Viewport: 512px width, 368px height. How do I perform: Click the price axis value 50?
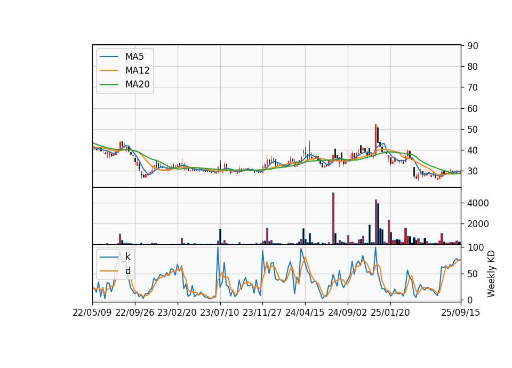pyautogui.click(x=473, y=130)
